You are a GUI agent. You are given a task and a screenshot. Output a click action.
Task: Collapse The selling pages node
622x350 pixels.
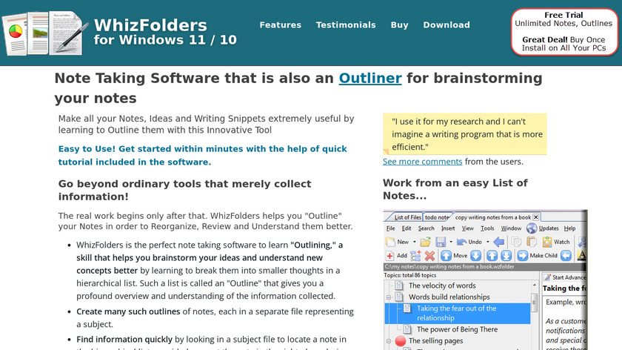point(389,341)
